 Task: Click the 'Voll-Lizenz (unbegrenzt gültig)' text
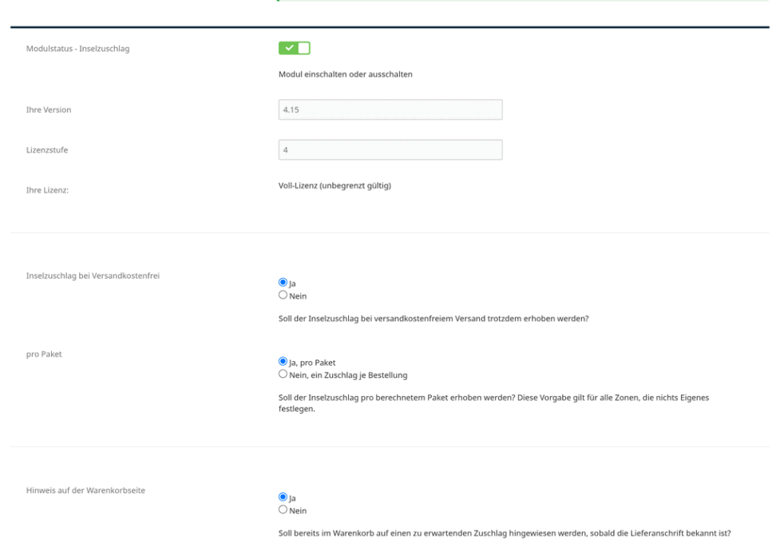click(335, 186)
